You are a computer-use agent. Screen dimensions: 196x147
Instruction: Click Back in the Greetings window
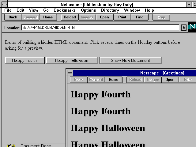click(x=78, y=80)
